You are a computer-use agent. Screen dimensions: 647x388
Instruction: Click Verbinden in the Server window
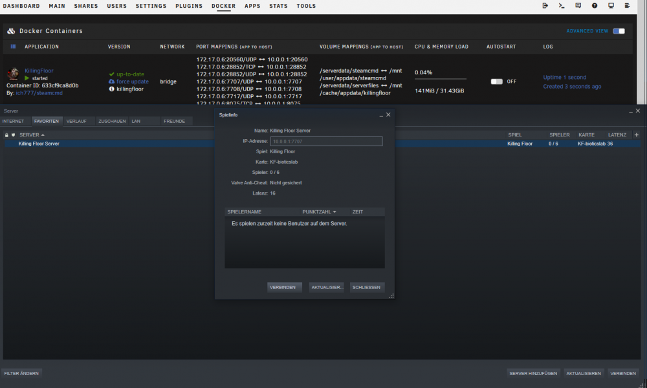tap(623, 374)
